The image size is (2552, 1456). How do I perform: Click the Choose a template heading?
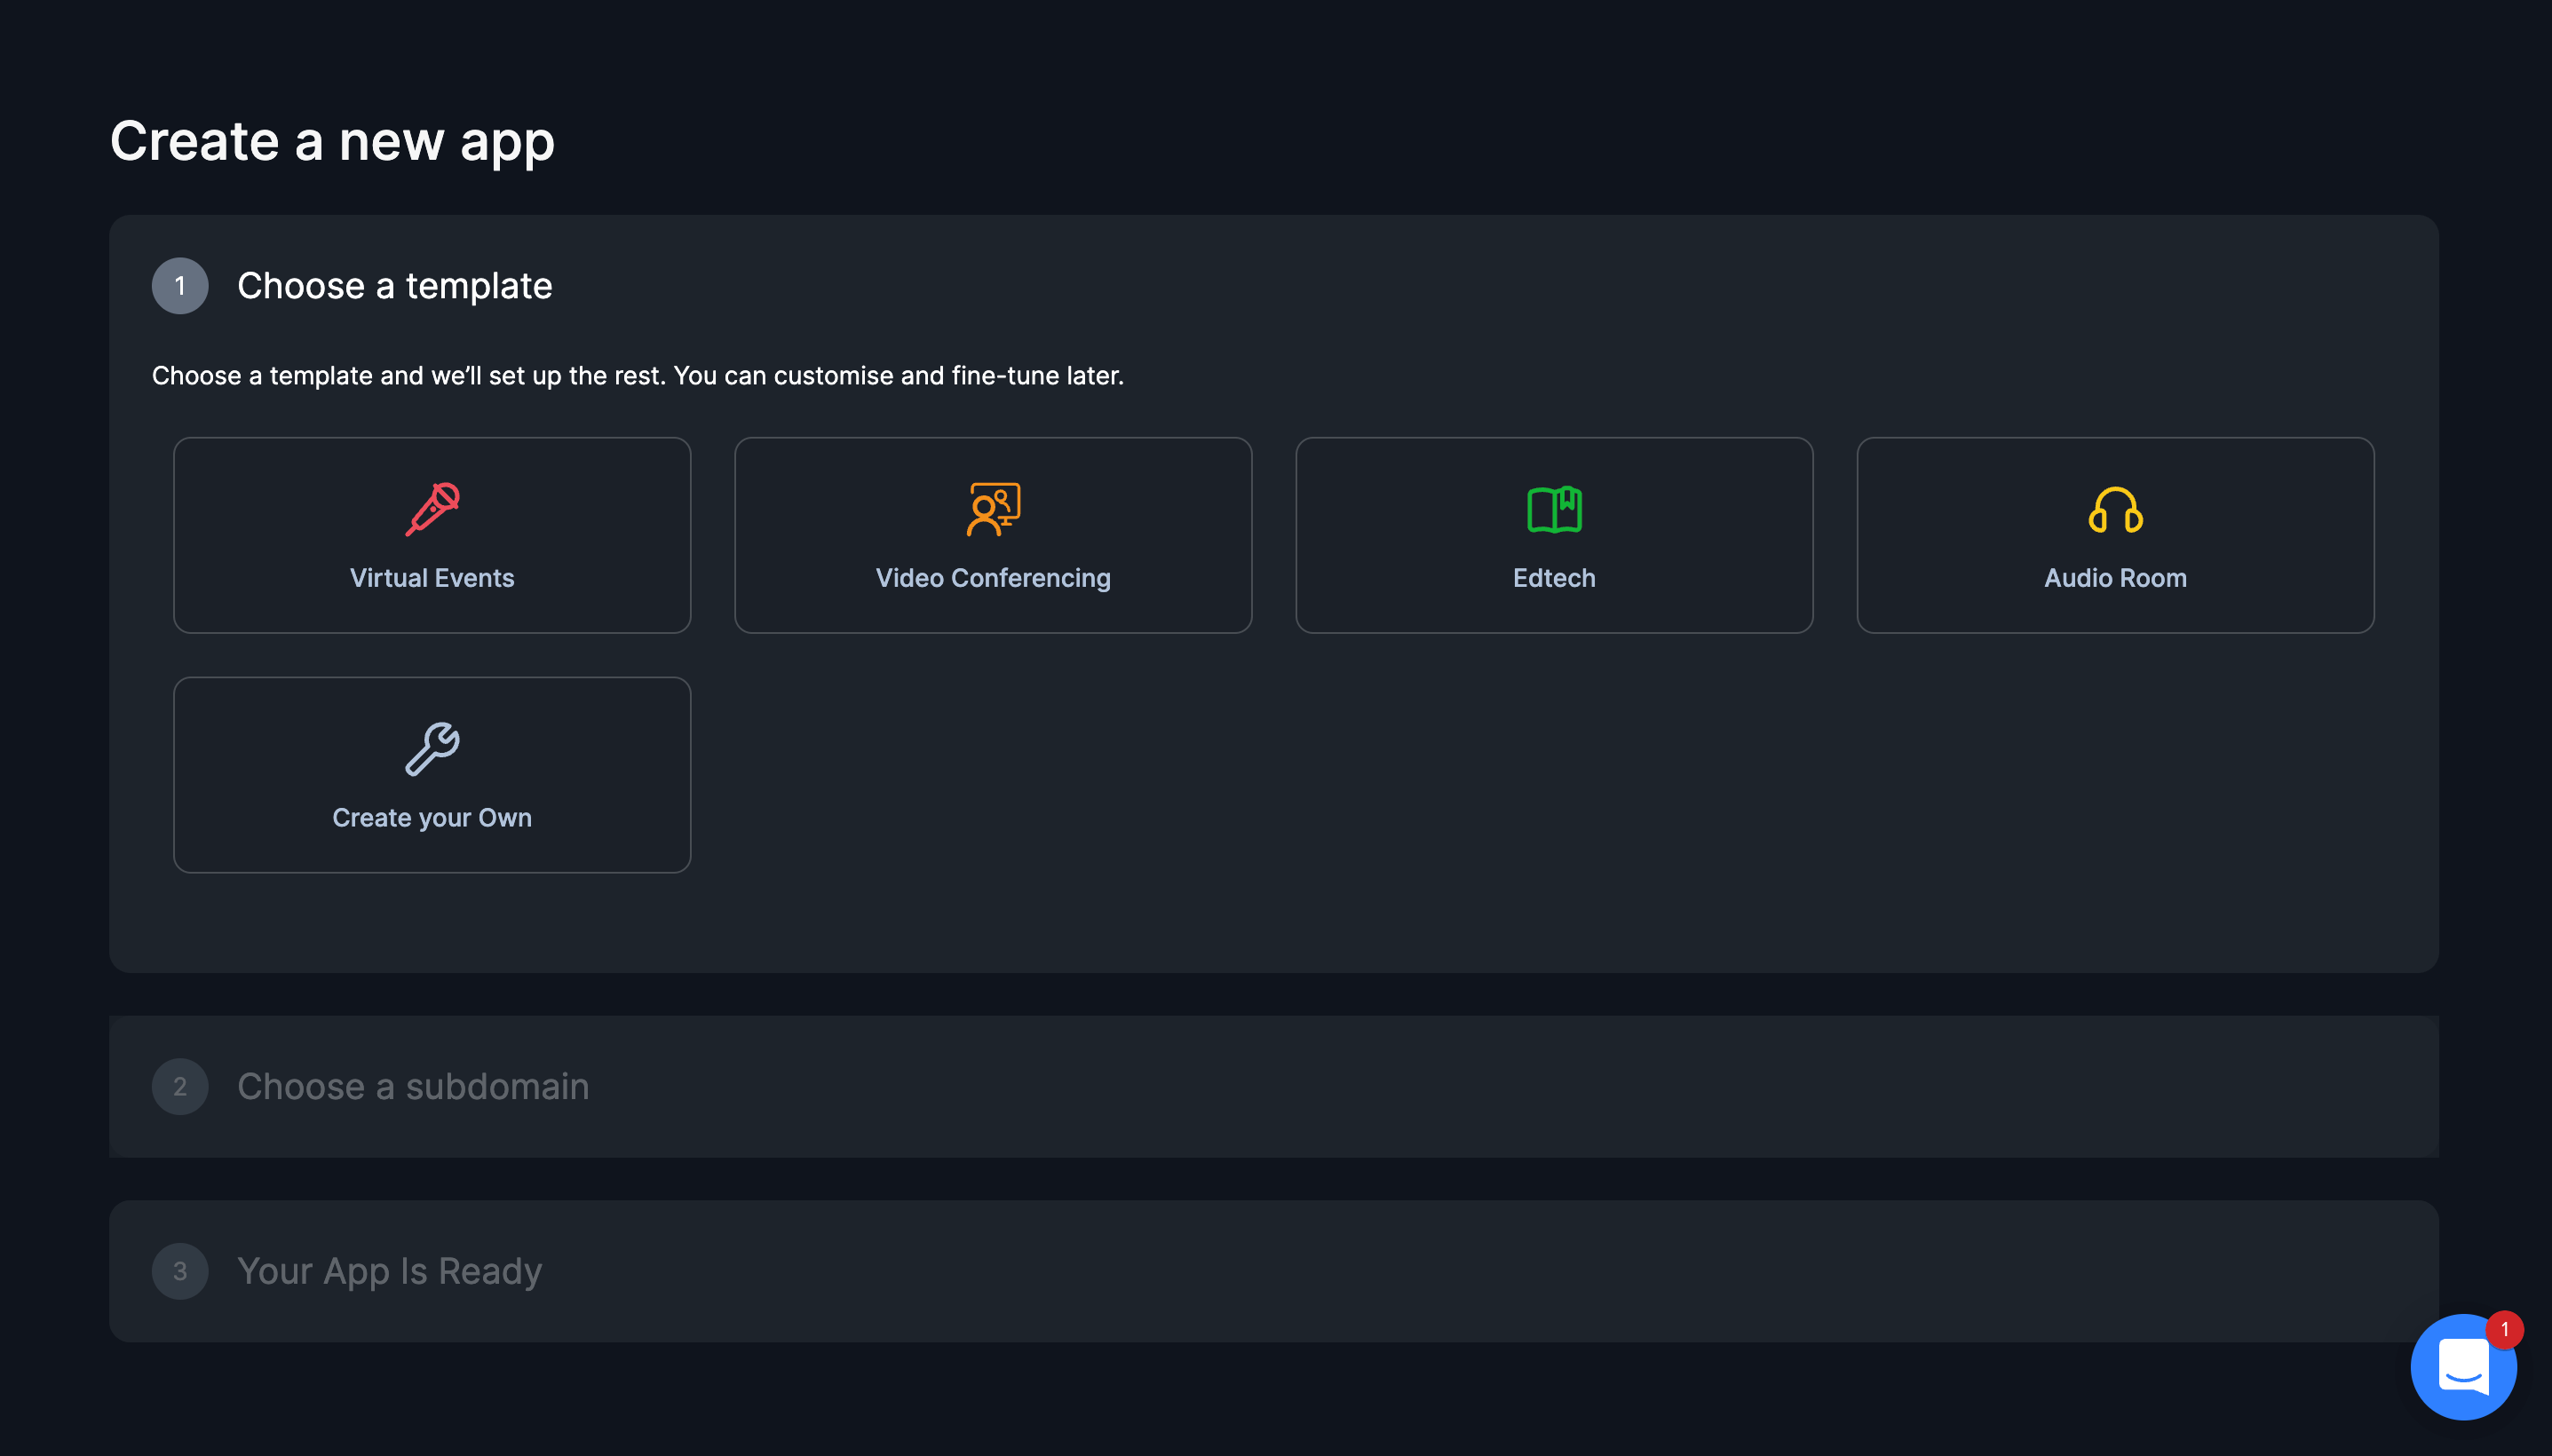(394, 286)
